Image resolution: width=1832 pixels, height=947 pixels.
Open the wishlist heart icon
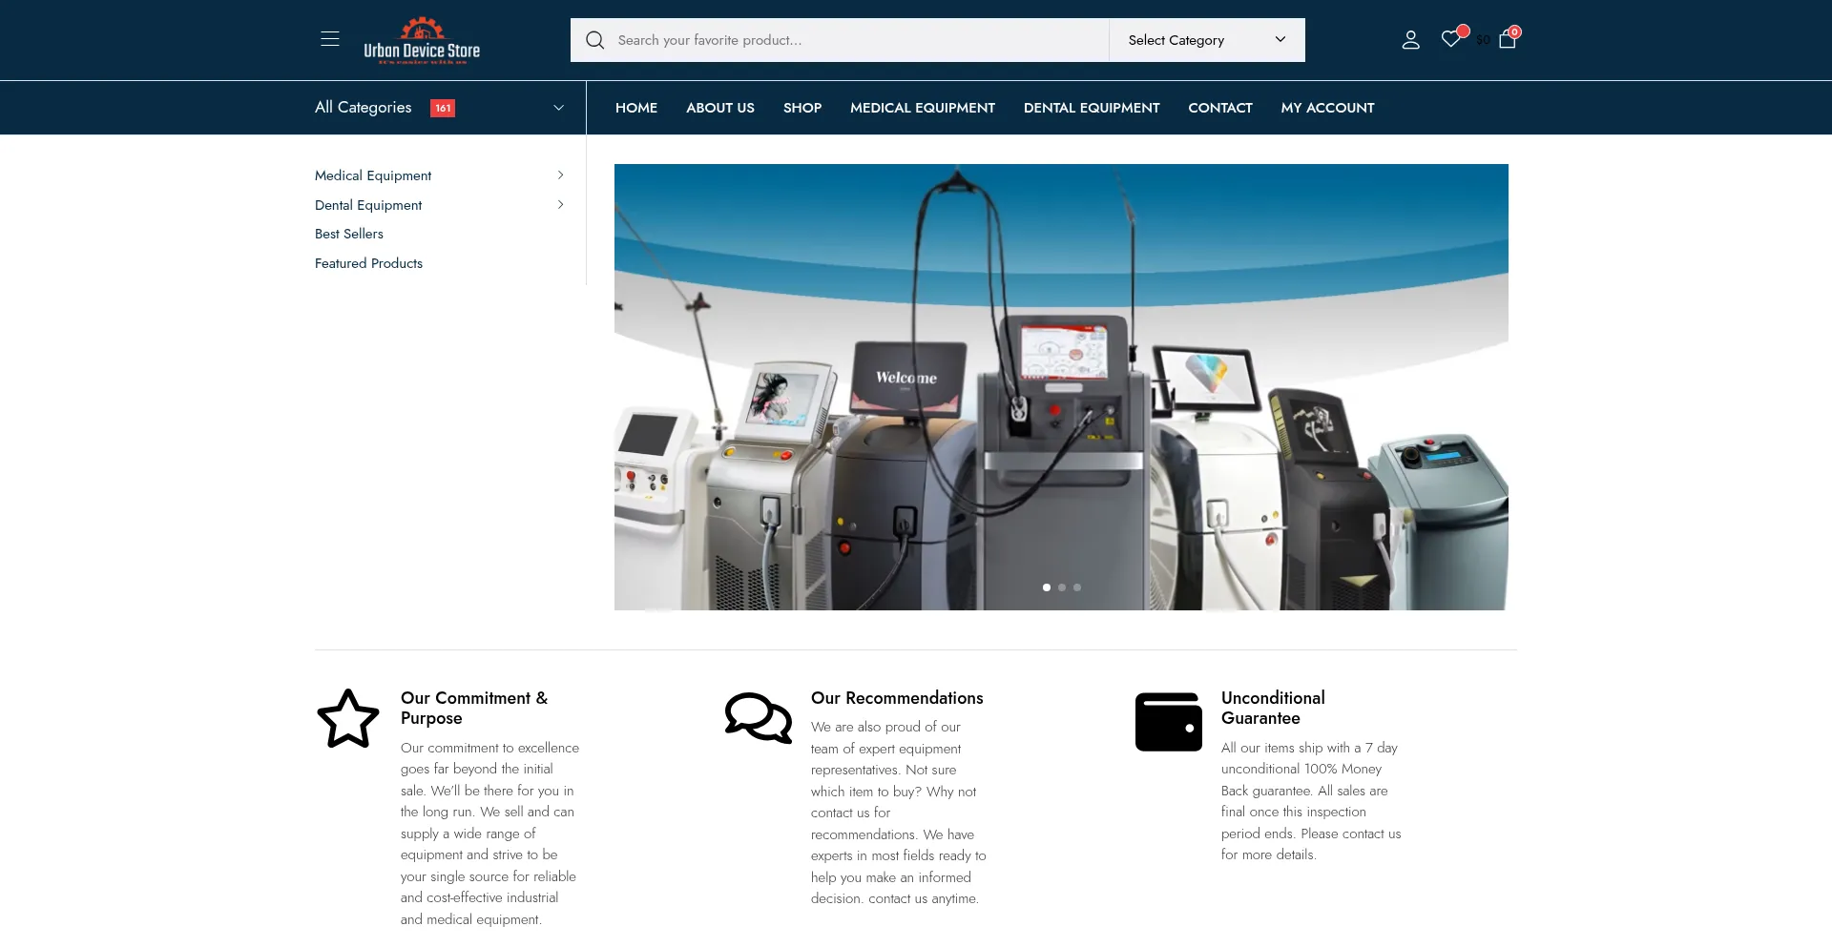coord(1451,39)
